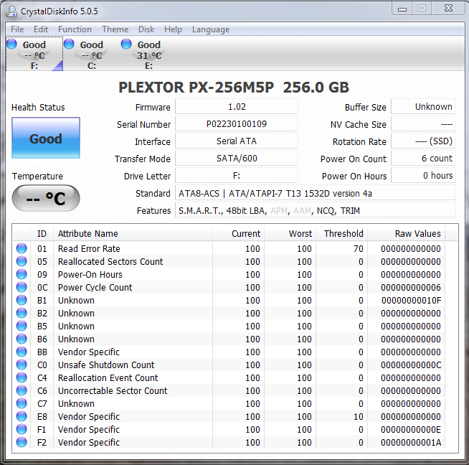Click status orb for Read Error Rate

tap(22, 249)
